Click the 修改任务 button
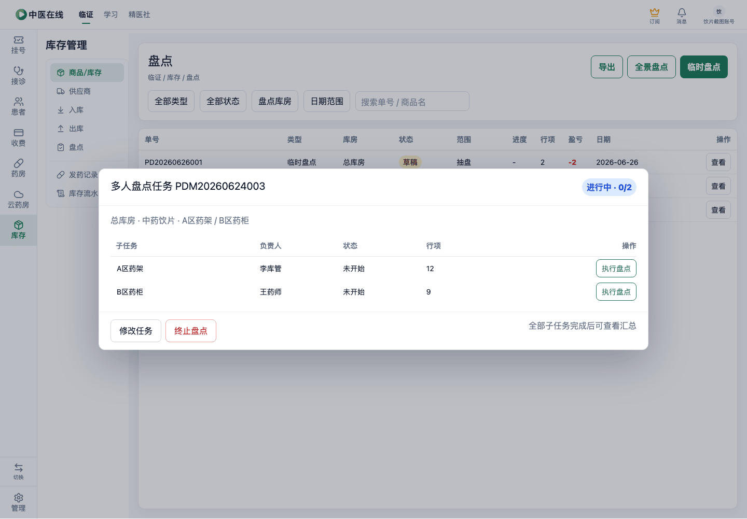This screenshot has height=519, width=747. point(136,331)
